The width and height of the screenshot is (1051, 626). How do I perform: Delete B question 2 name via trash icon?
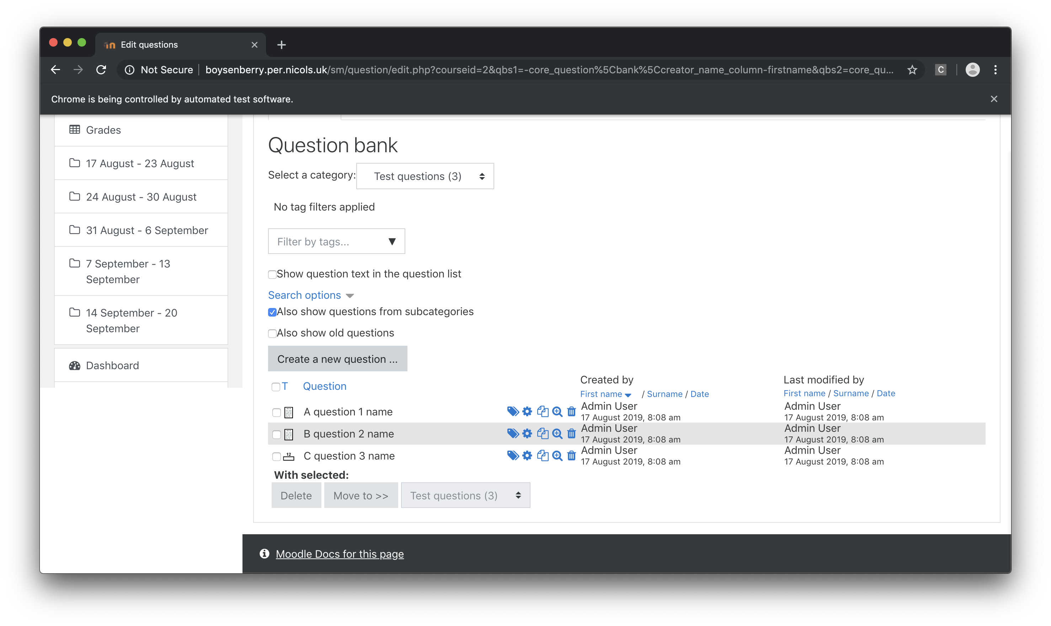coord(571,433)
